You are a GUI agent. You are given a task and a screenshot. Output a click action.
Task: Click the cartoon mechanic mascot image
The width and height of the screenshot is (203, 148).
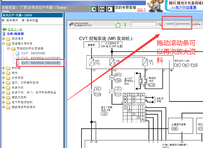pos(155,6)
